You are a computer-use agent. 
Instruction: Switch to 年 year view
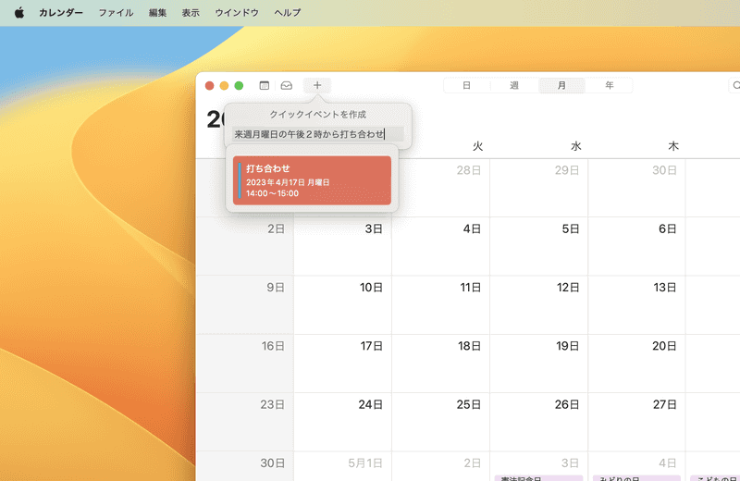tap(610, 85)
